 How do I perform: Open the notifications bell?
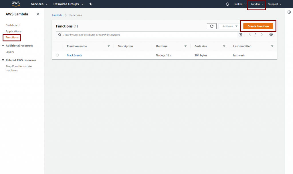click(227, 4)
